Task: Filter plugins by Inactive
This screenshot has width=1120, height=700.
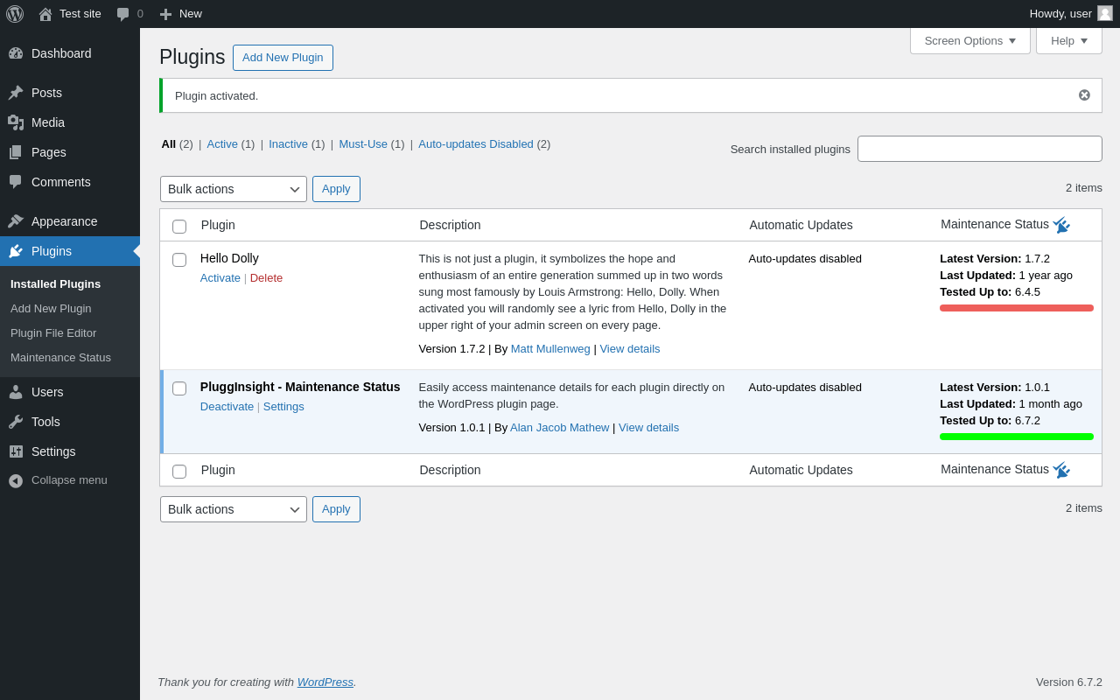Action: [288, 144]
